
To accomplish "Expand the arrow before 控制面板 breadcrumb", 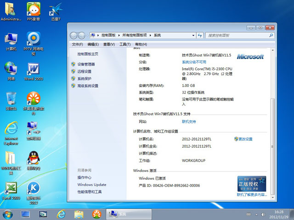I will click(x=98, y=35).
